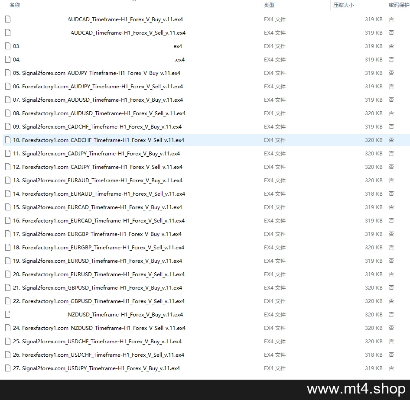Click file icon of row 04
Viewport: 410px width, 400px height.
pyautogui.click(x=8, y=60)
